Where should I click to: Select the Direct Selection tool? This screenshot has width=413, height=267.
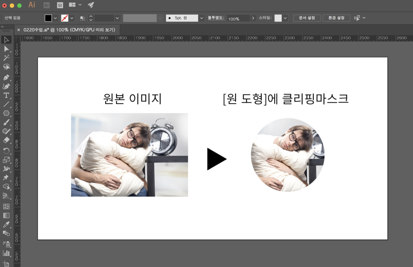tap(6, 49)
